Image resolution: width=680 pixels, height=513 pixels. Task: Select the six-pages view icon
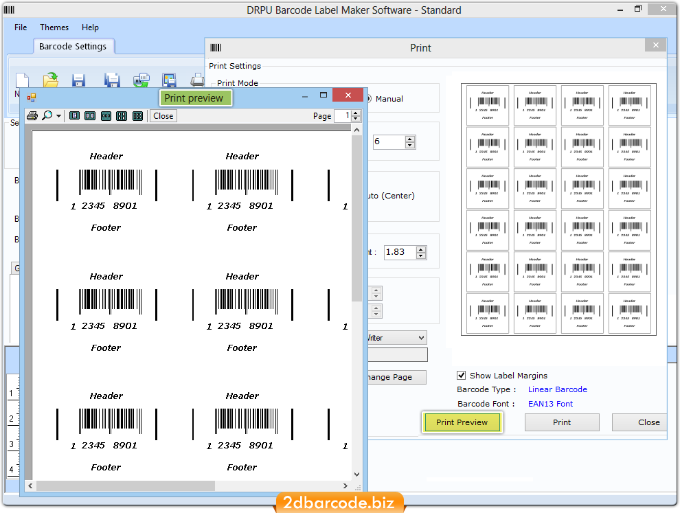[x=137, y=116]
